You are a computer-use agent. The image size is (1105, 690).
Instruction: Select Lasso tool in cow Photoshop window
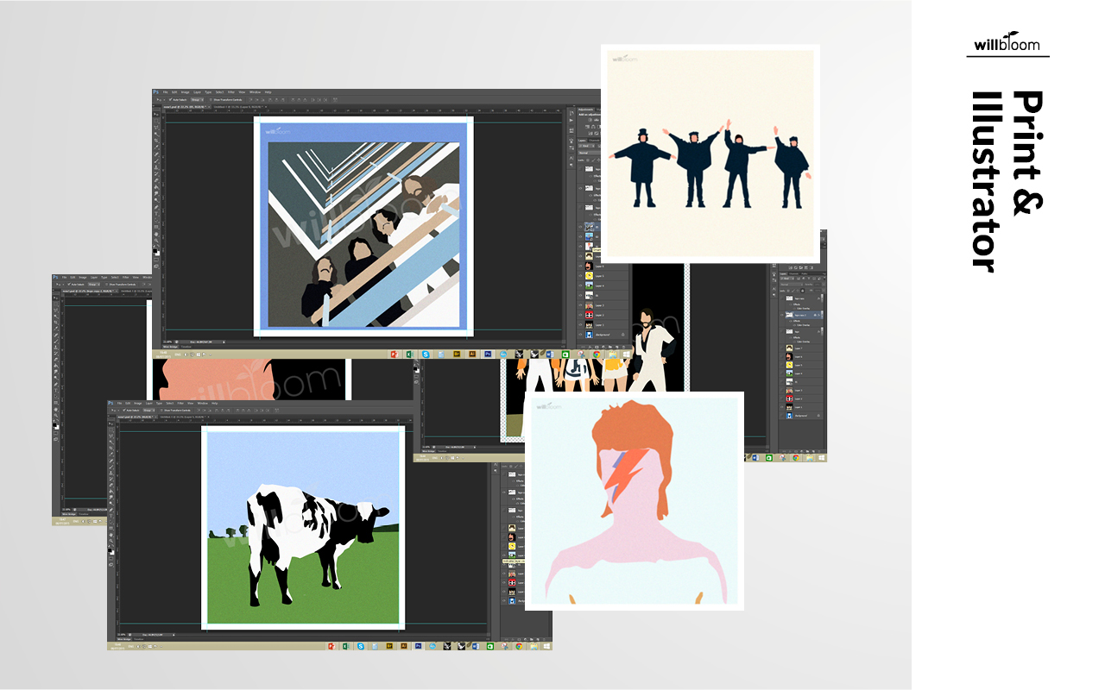coord(110,436)
